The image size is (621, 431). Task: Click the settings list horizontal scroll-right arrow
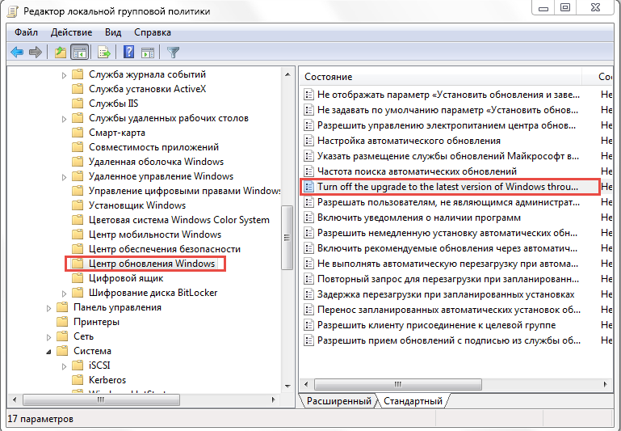pyautogui.click(x=605, y=384)
